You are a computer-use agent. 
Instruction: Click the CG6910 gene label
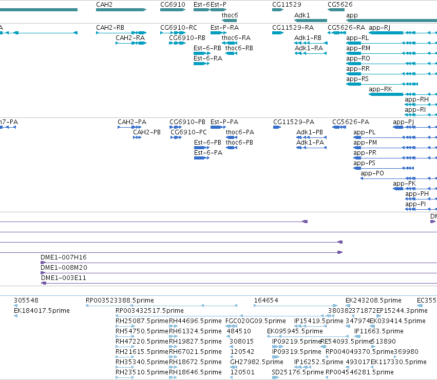click(173, 5)
